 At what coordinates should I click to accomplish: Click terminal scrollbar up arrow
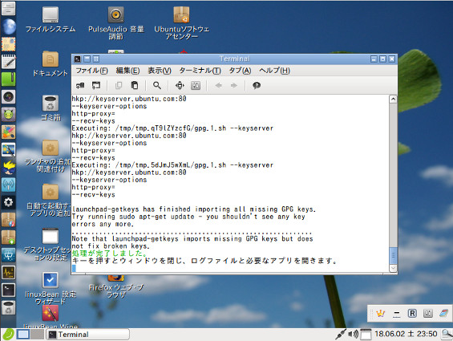393,99
